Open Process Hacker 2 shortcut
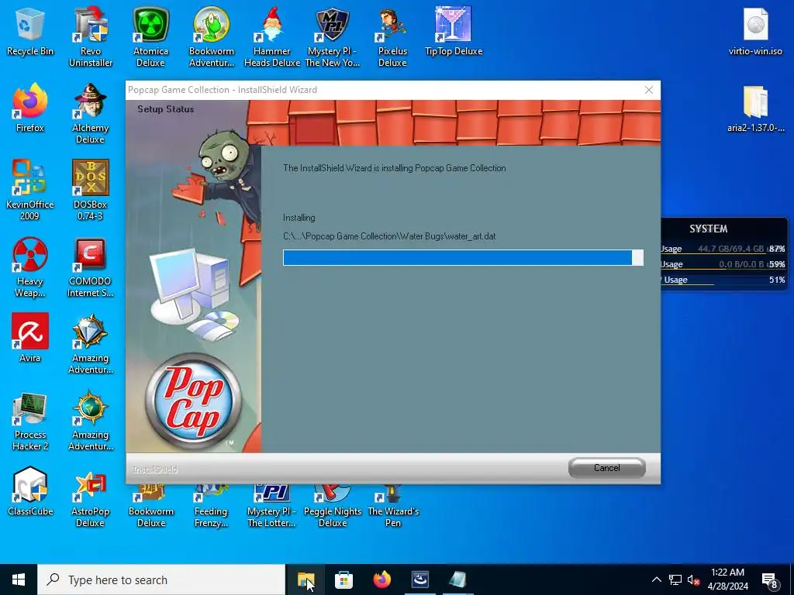Screen dimensions: 794x595 (30, 421)
